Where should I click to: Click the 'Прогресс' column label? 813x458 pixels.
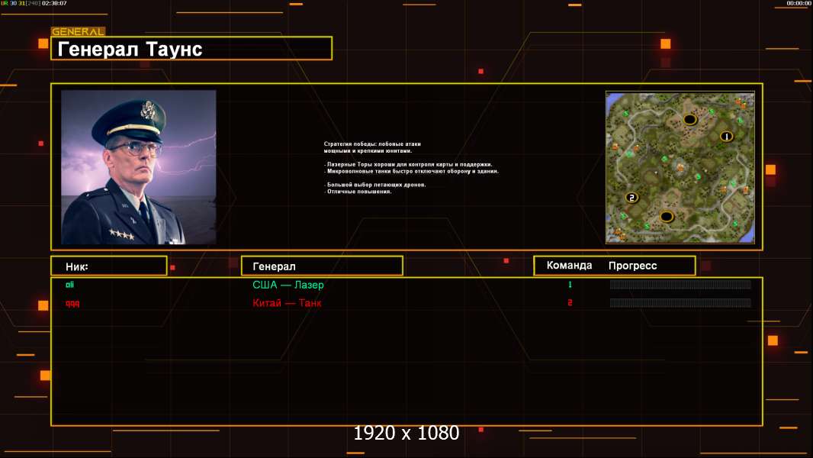tap(632, 266)
